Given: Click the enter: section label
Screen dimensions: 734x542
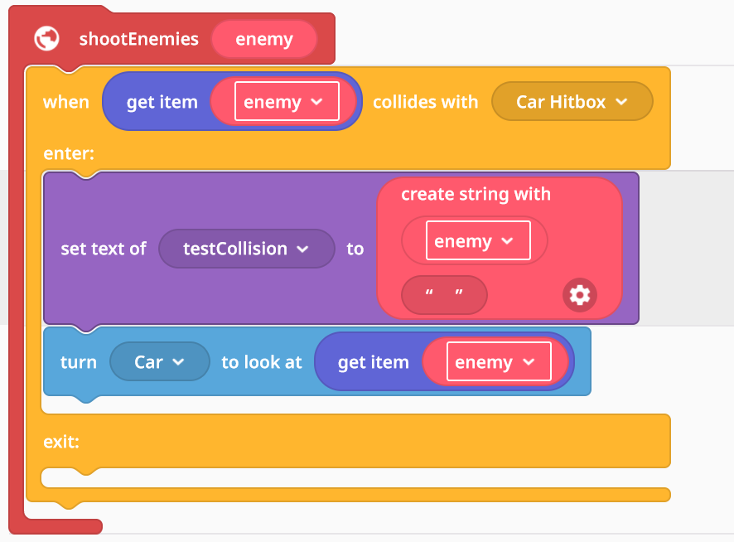Looking at the screenshot, I should (69, 153).
